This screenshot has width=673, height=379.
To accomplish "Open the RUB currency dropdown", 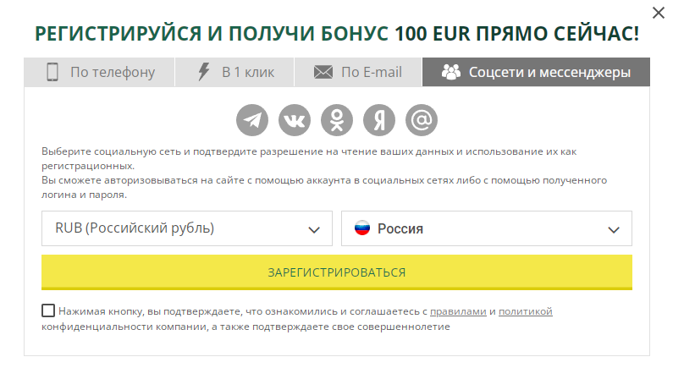I will (x=187, y=228).
